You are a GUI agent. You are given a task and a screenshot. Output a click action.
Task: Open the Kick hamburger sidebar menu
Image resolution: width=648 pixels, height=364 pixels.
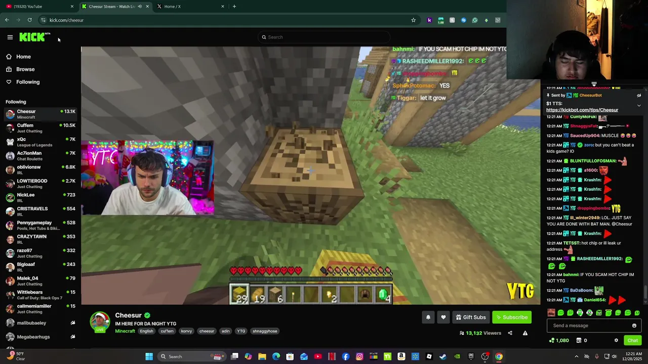pos(10,37)
